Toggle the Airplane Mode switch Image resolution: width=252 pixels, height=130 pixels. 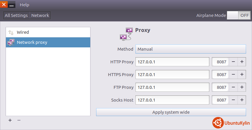[x=239, y=15]
